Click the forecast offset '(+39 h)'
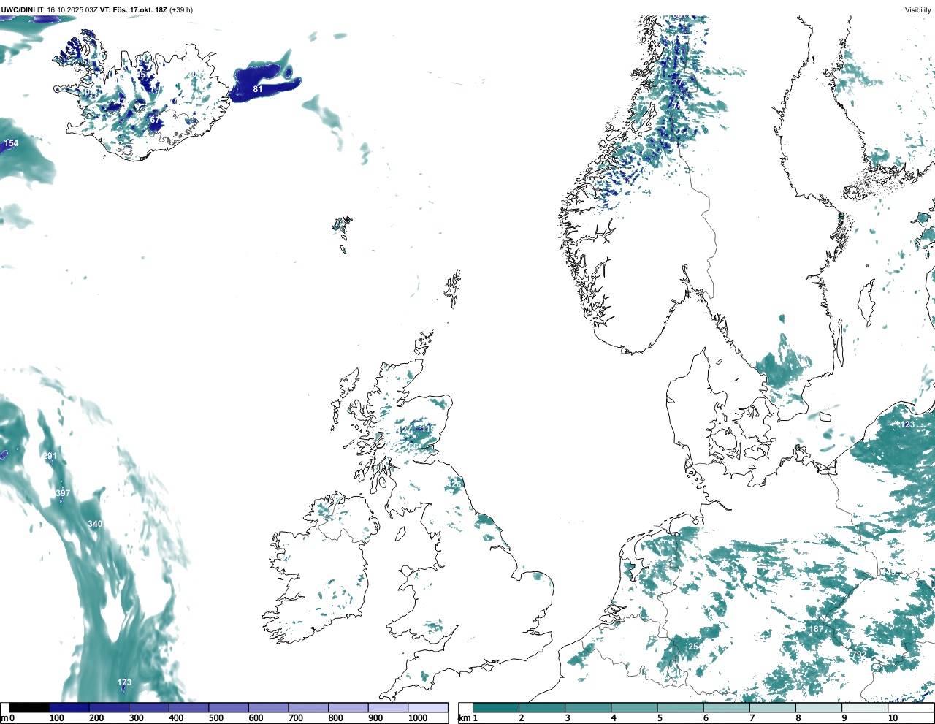This screenshot has width=935, height=724. pos(181,10)
